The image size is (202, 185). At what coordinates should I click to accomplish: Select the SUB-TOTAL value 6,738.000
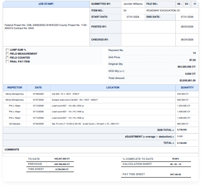(182, 130)
